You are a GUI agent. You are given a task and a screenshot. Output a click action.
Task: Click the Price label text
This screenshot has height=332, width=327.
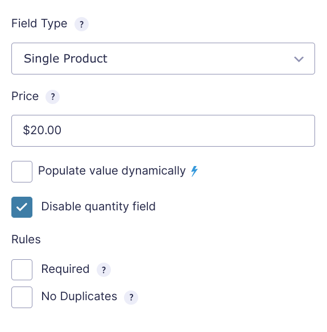pyautogui.click(x=25, y=96)
